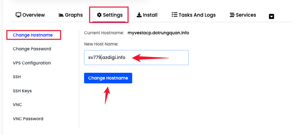Click the chart icon beside Graphs
The width and height of the screenshot is (301, 135).
coord(61,15)
